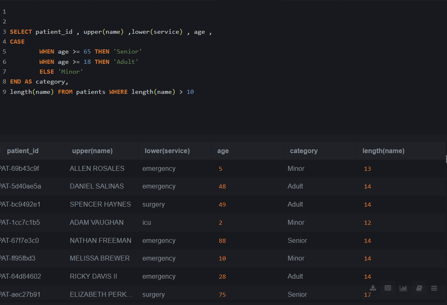447x305 pixels.
Task: Select the icu service cell
Action: click(x=147, y=222)
